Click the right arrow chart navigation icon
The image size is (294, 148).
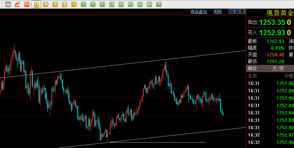pyautogui.click(x=237, y=12)
